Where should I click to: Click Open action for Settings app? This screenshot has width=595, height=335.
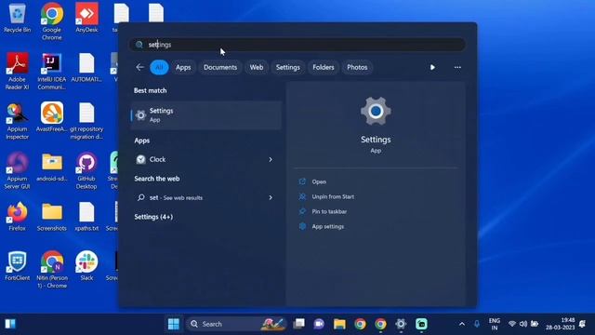(x=319, y=182)
